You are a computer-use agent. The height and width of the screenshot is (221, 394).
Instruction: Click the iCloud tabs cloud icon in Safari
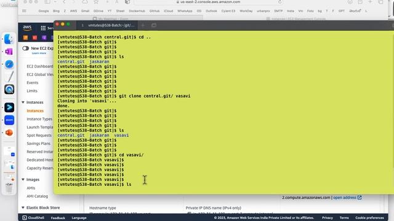pos(85,2)
